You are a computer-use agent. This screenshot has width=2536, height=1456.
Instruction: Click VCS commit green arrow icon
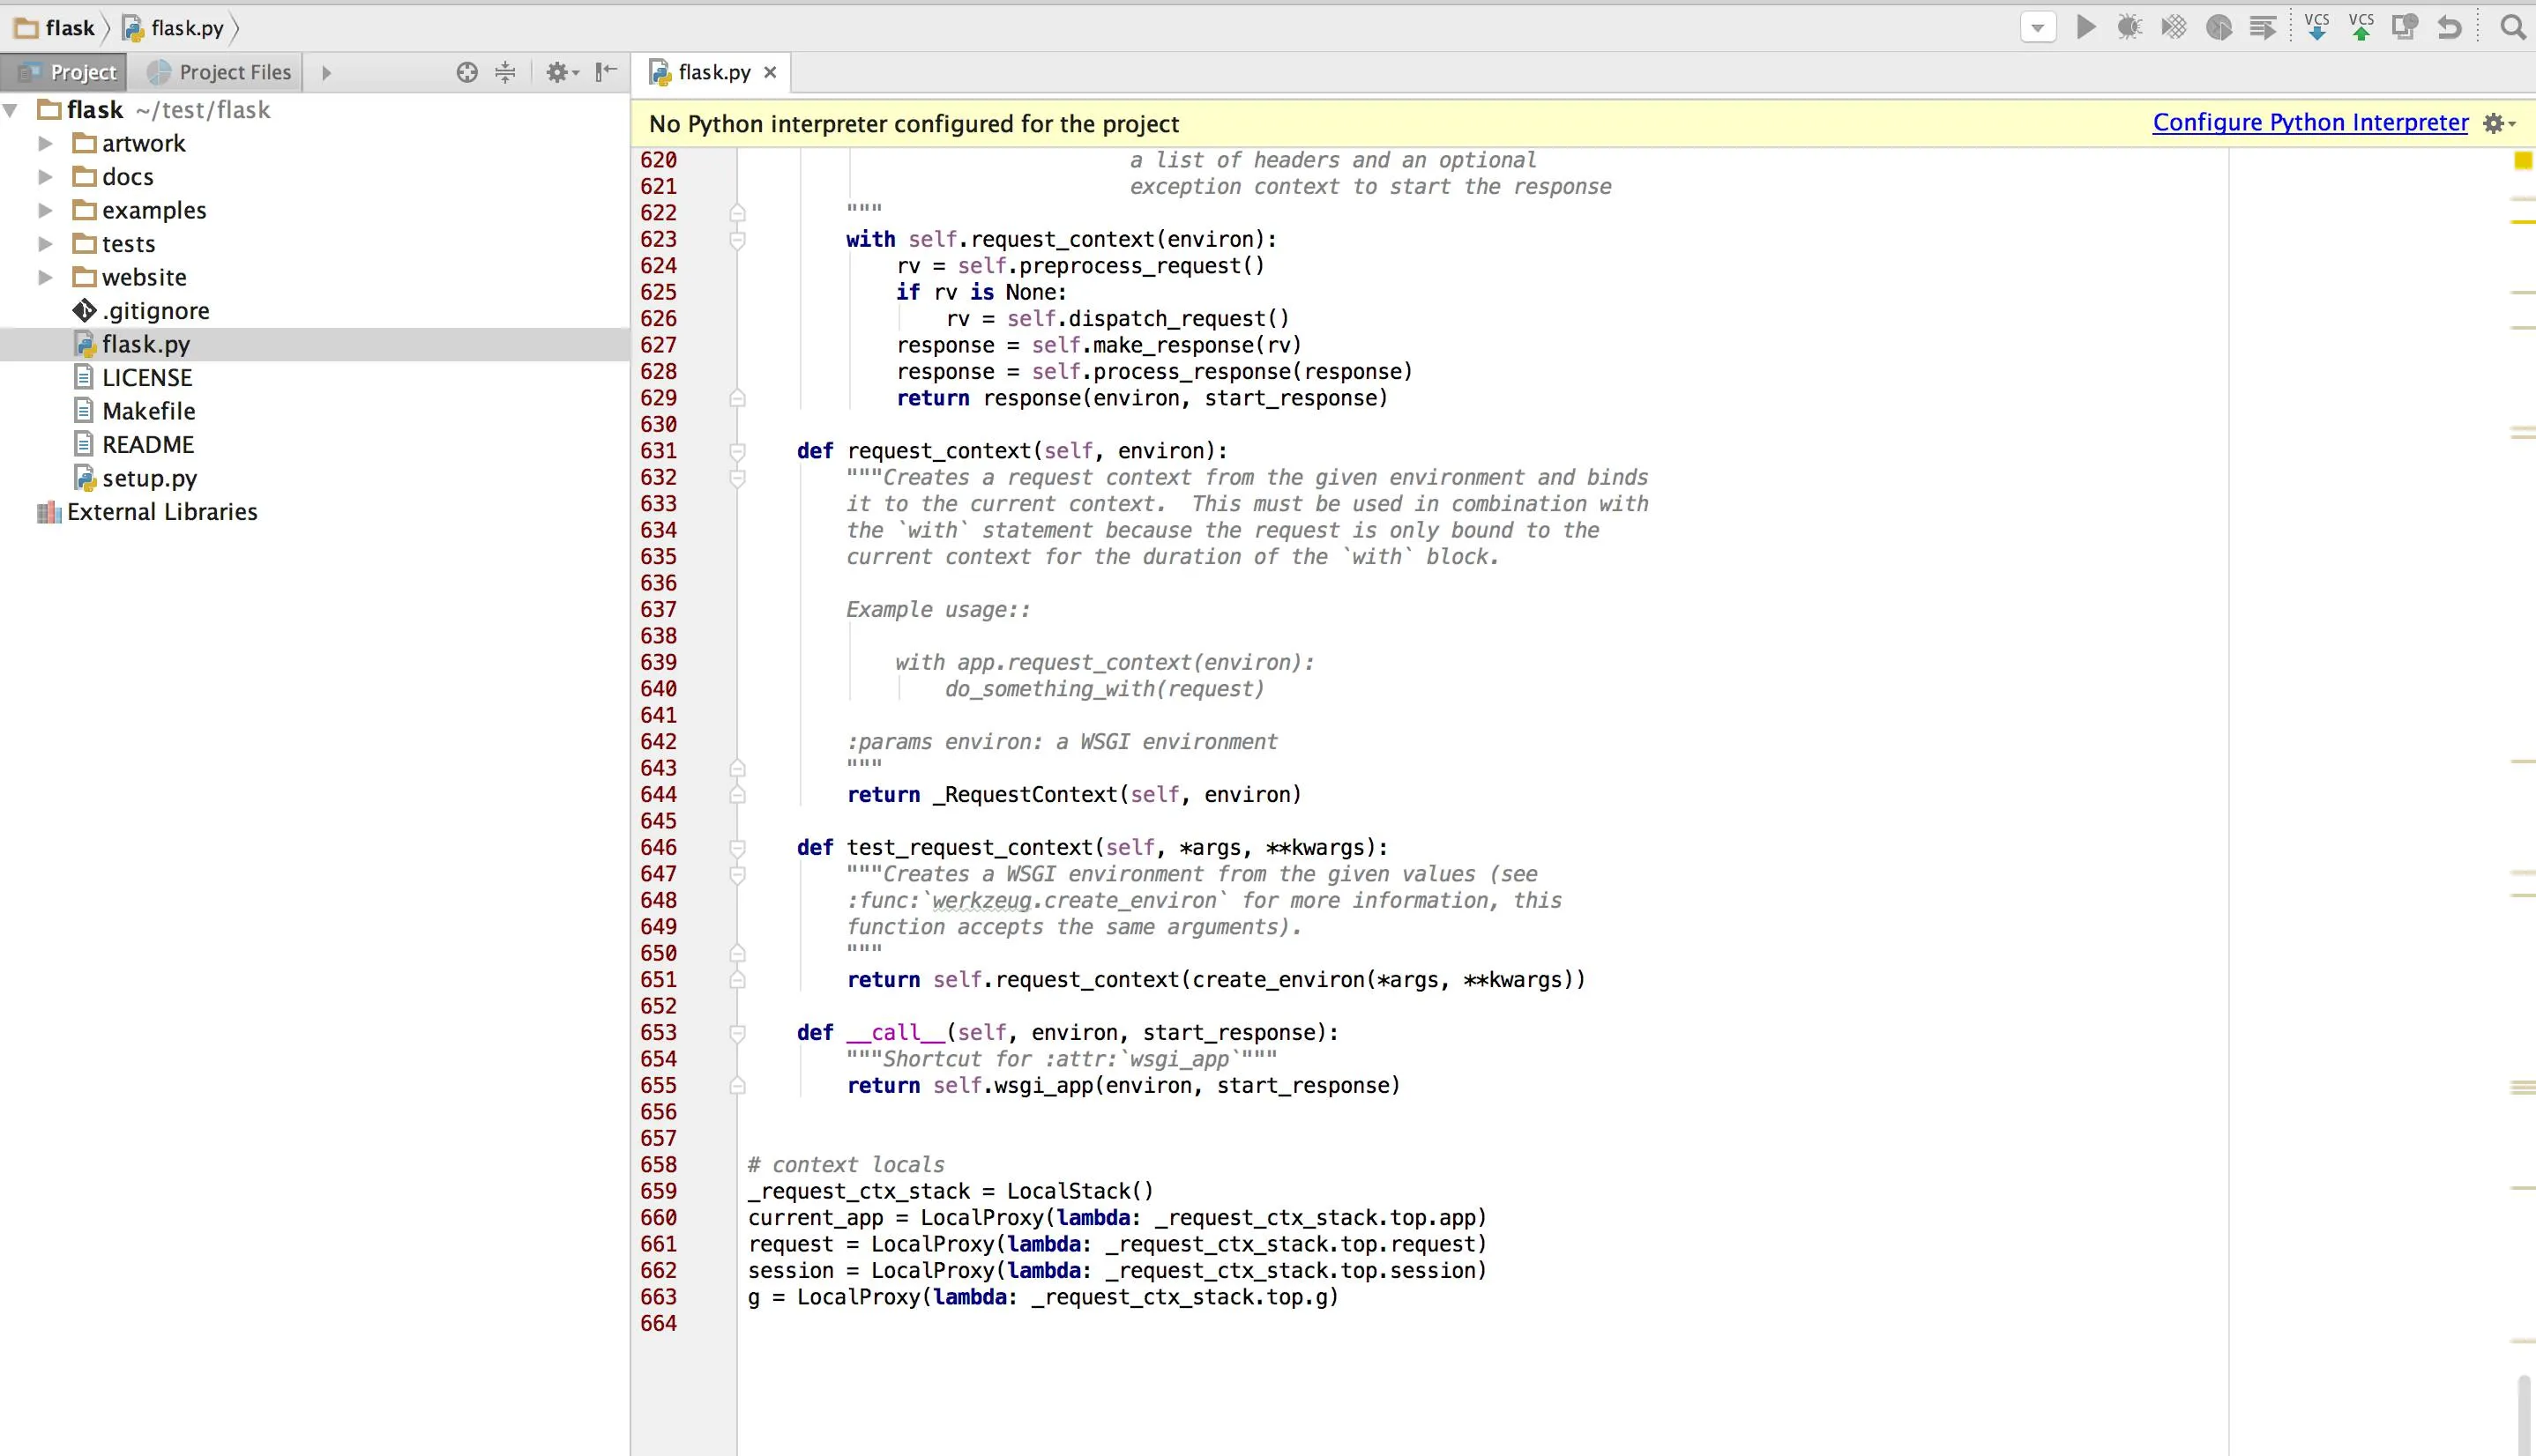[2361, 27]
